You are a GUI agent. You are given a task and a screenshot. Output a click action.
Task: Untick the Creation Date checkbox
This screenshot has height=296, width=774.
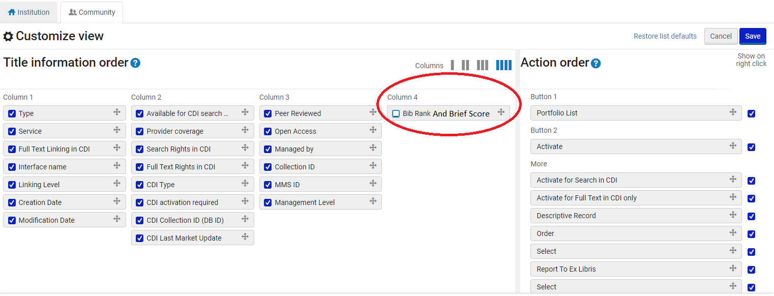point(12,202)
